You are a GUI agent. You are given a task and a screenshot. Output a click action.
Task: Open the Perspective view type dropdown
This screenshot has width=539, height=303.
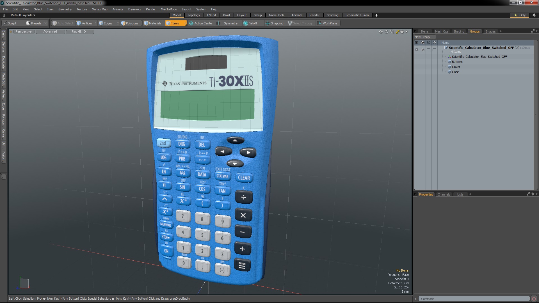click(24, 31)
